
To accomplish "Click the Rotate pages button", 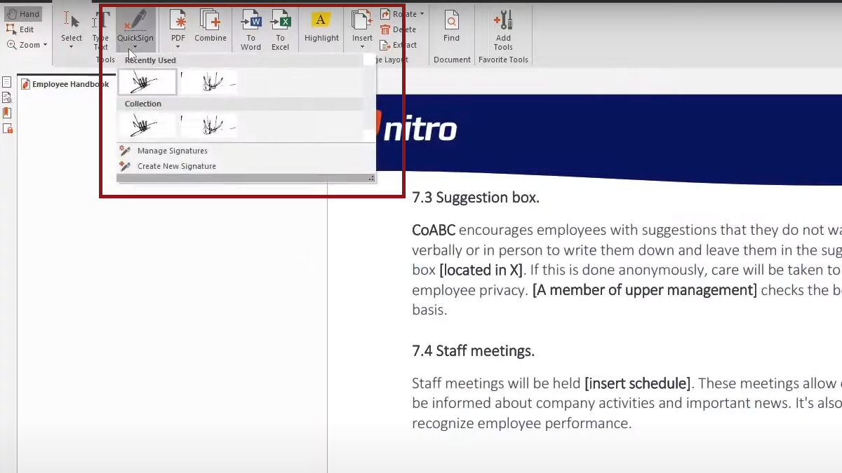I will click(399, 14).
